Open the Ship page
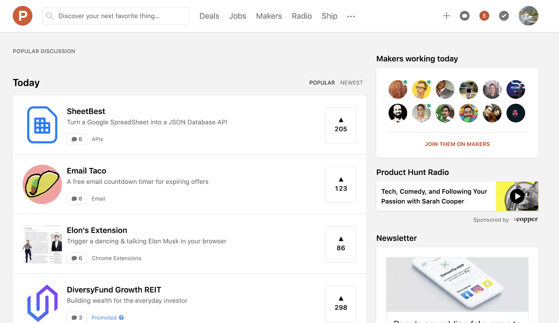The image size is (559, 323). point(329,16)
